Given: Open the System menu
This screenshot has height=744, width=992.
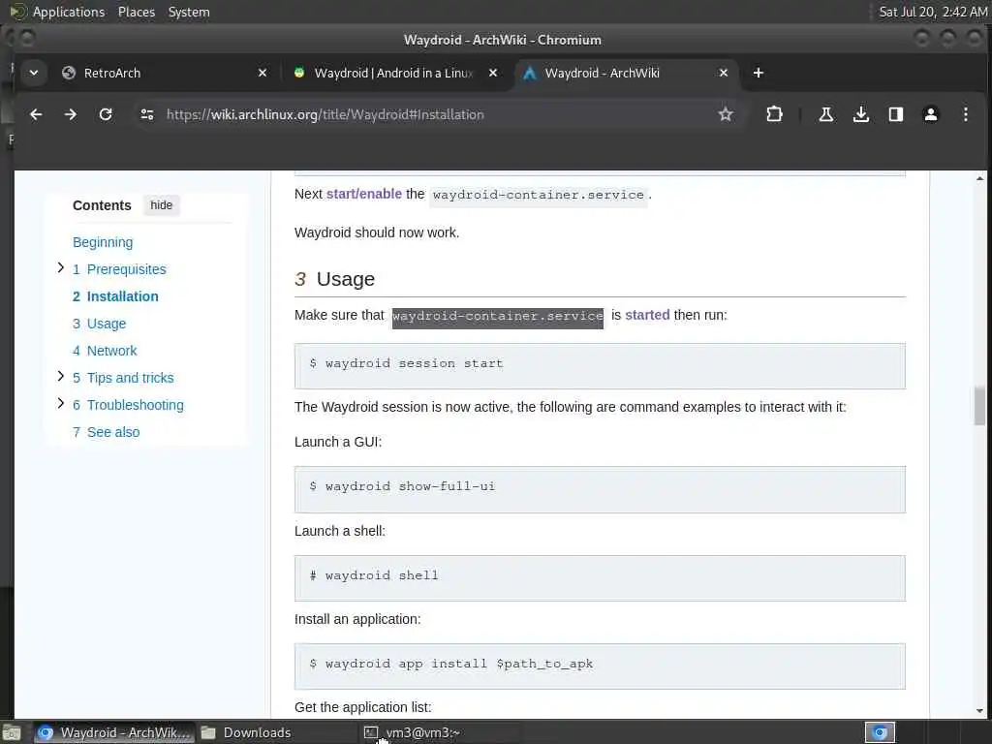Looking at the screenshot, I should [x=189, y=12].
